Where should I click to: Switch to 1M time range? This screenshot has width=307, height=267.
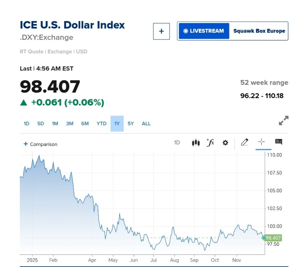coord(55,124)
